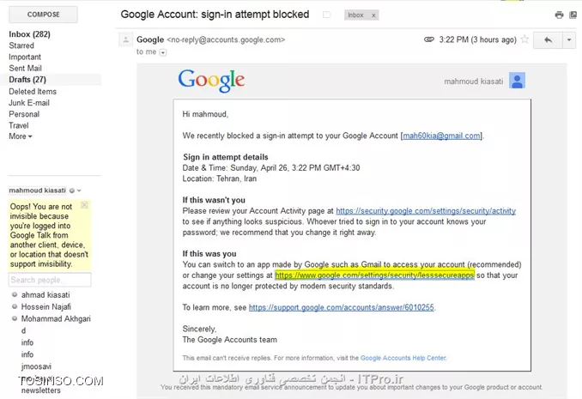Click the reply arrow button

[x=548, y=39]
